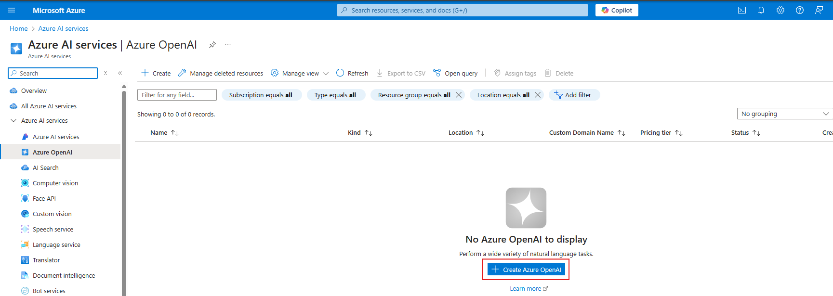Viewport: 833px width, 296px height.
Task: Collapse the Azure AI services group
Action: pos(13,120)
